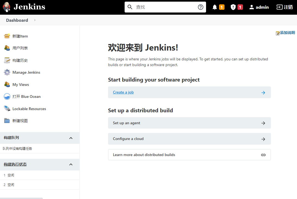Open 构建历史 in sidebar
297x199 pixels.
pyautogui.click(x=20, y=60)
